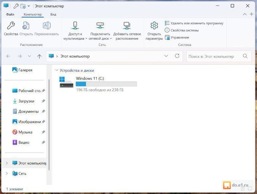Open Music (Музыка) in sidebar
Viewport: 257px width, 194px height.
click(x=22, y=132)
